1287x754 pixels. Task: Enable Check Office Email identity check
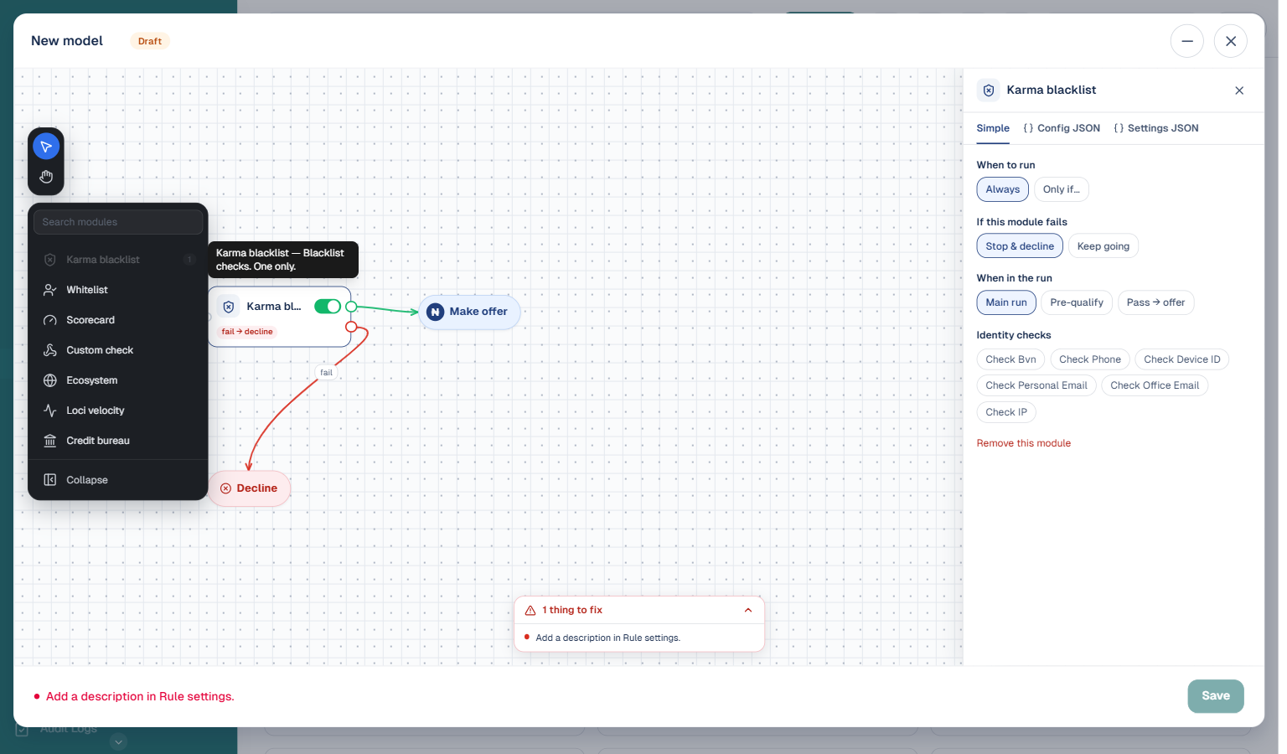(1155, 385)
